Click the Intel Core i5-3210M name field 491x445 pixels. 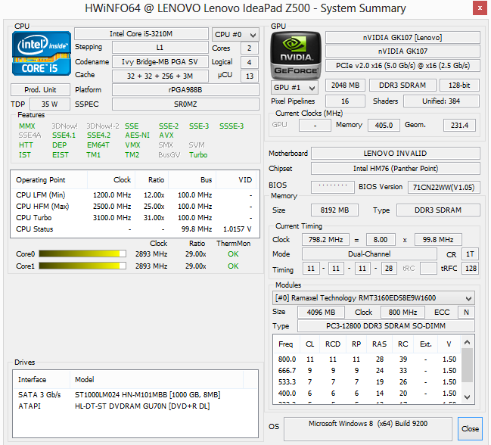click(141, 34)
